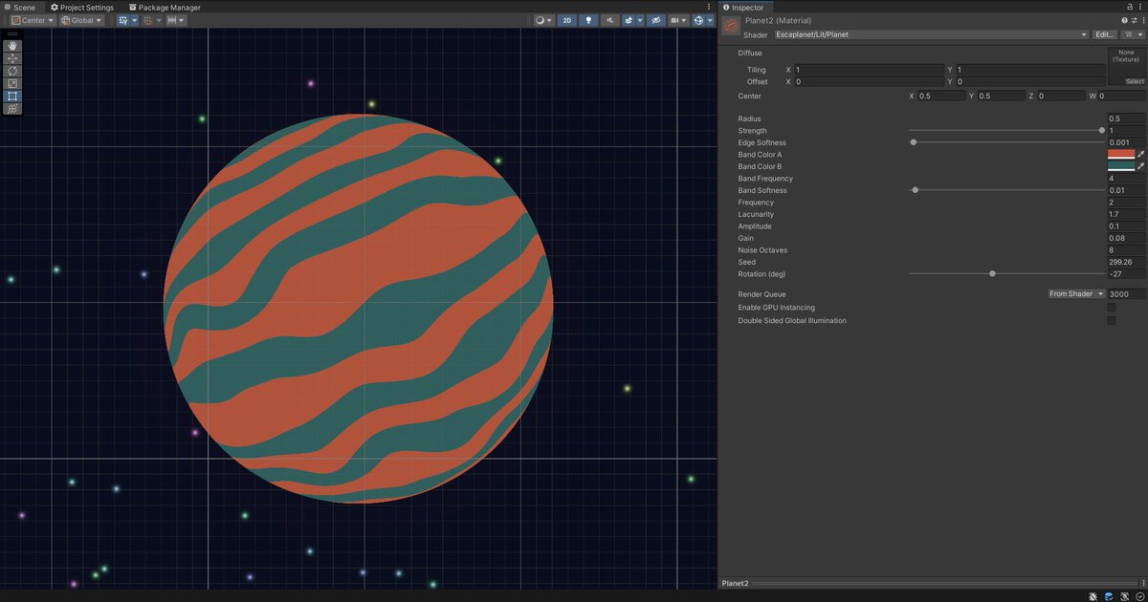Click the Noise Octaves value field
This screenshot has width=1148, height=602.
1125,250
